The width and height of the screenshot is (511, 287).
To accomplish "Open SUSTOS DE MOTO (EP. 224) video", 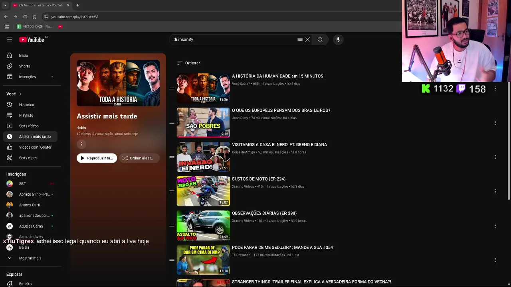I will 259,179.
